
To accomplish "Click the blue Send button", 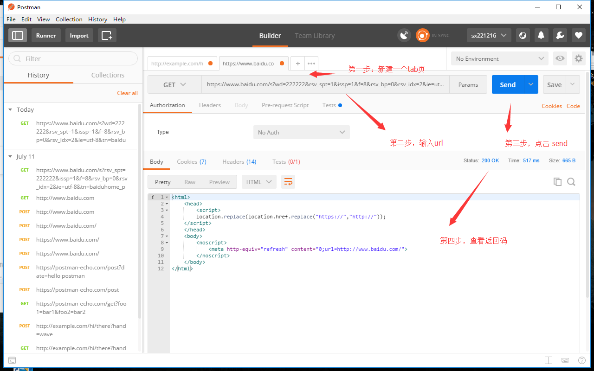I will pos(508,85).
